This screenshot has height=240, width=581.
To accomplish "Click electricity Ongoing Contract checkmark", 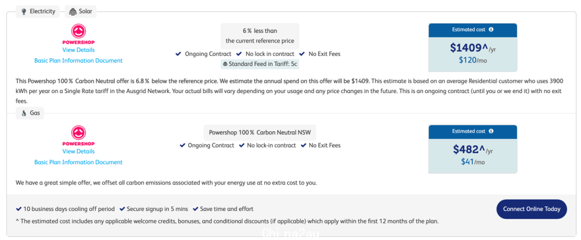I will (179, 54).
